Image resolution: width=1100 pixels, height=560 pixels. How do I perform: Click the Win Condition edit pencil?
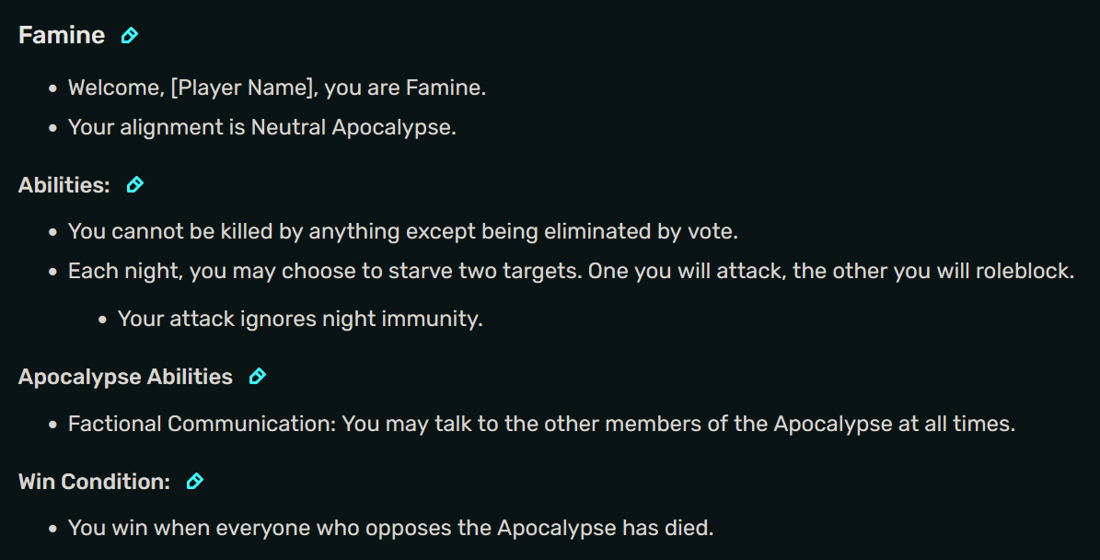(194, 480)
